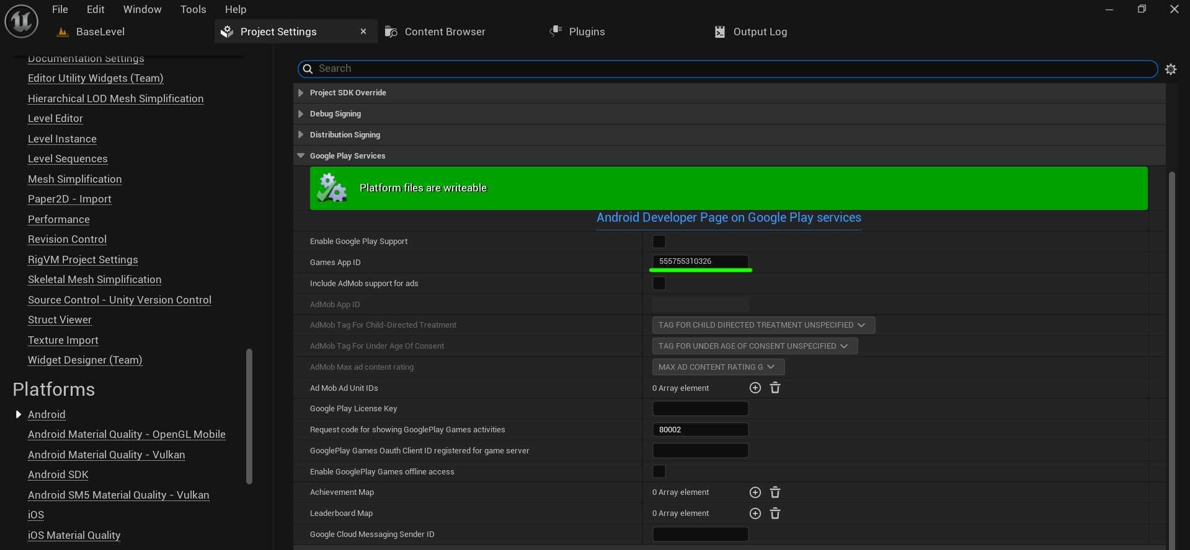Enable GooglePlay Games offline access checkbox
Screen dimensions: 1190x550
(659, 472)
